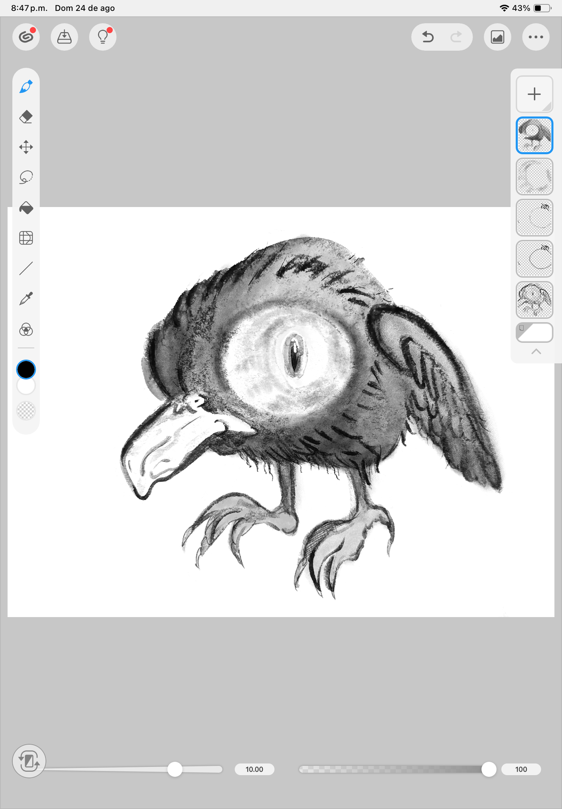The height and width of the screenshot is (809, 562).
Task: Choose the white secondary color swatch
Action: (x=26, y=386)
